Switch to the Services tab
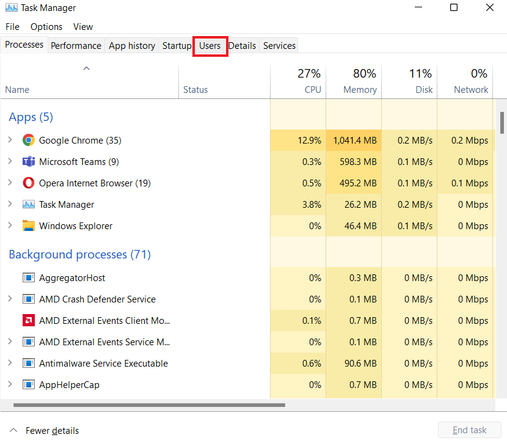507x443 pixels. pyautogui.click(x=279, y=46)
